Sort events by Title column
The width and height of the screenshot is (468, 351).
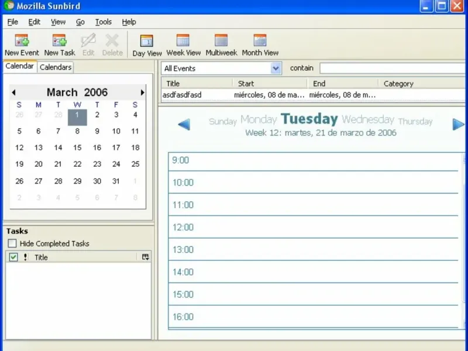[x=197, y=83]
